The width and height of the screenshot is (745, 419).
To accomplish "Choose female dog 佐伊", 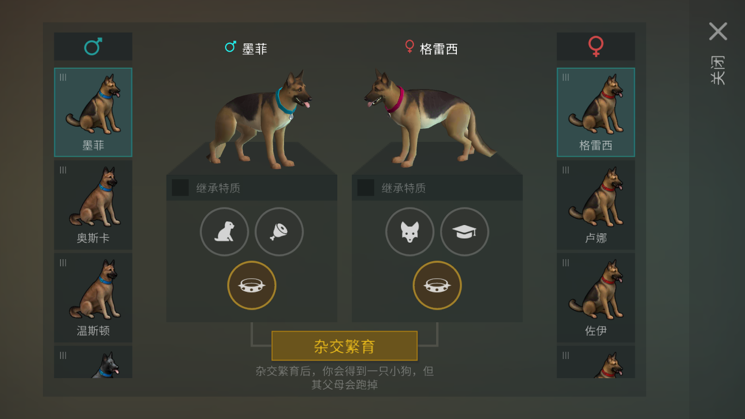I will tap(596, 297).
